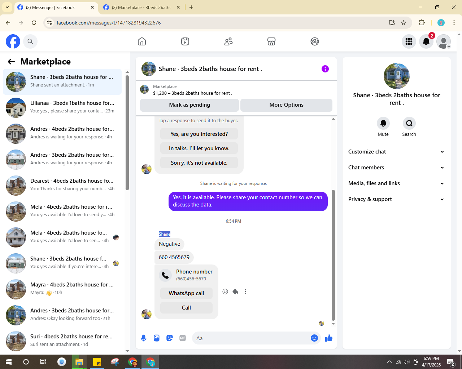Click the chat messages vertical scrollbar
This screenshot has height=369, width=462.
point(333,255)
